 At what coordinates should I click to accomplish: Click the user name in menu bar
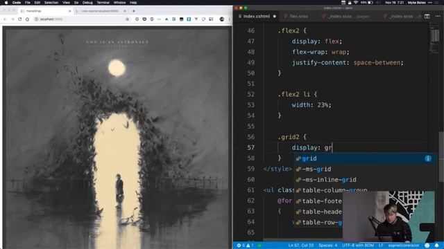416,3
